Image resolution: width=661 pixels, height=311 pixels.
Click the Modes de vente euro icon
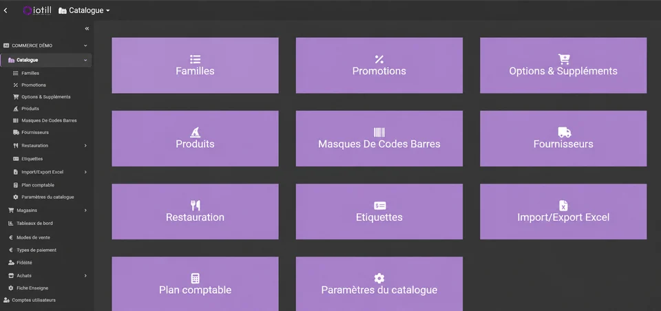[x=11, y=237]
